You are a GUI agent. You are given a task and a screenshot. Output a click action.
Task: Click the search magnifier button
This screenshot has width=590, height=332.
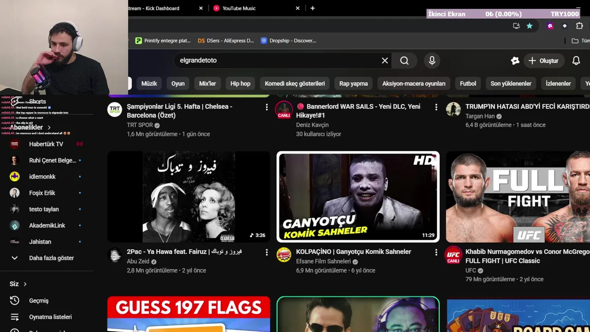pyautogui.click(x=404, y=60)
